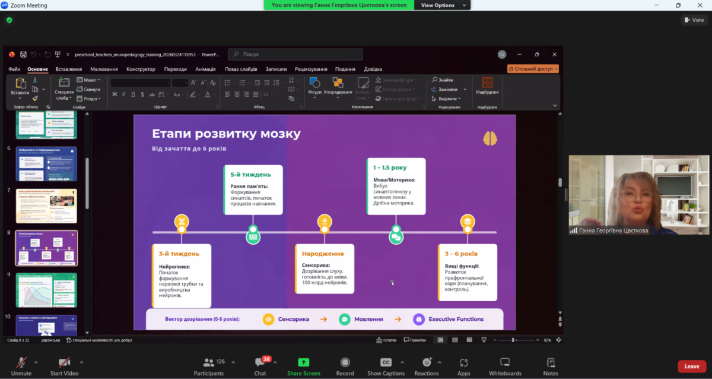Expand the View Options dropdown
Image resolution: width=712 pixels, height=379 pixels.
pos(442,5)
